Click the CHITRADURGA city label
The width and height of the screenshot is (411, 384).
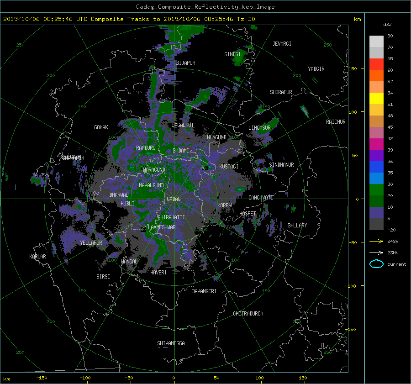coord(248,314)
